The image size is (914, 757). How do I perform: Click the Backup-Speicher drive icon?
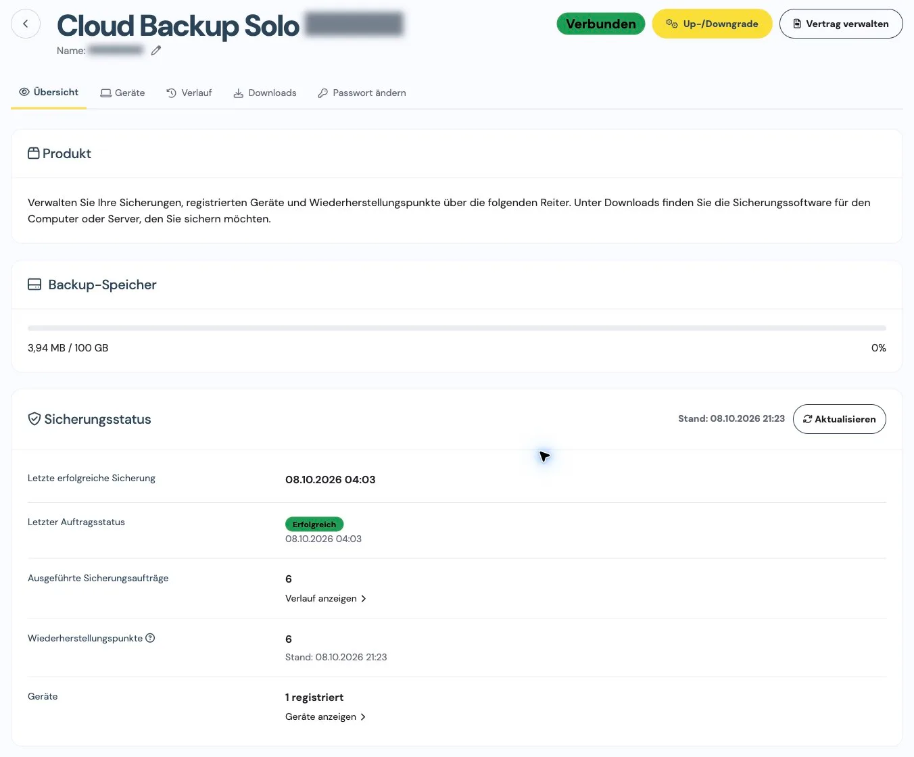(34, 285)
